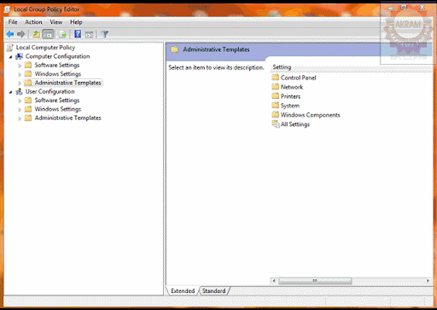Click the Control Panel folder icon
437x310 pixels.
click(x=275, y=77)
